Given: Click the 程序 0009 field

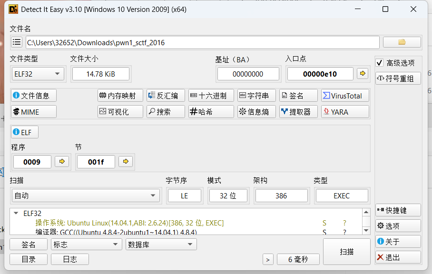Looking at the screenshot, I should click(32, 162).
